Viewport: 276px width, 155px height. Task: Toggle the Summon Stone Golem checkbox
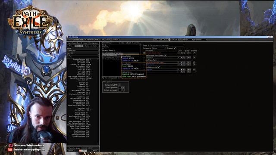click(x=166, y=56)
